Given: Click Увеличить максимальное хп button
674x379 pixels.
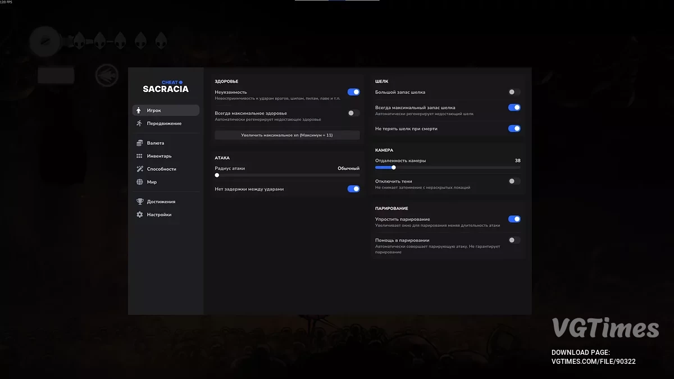Looking at the screenshot, I should pyautogui.click(x=287, y=135).
